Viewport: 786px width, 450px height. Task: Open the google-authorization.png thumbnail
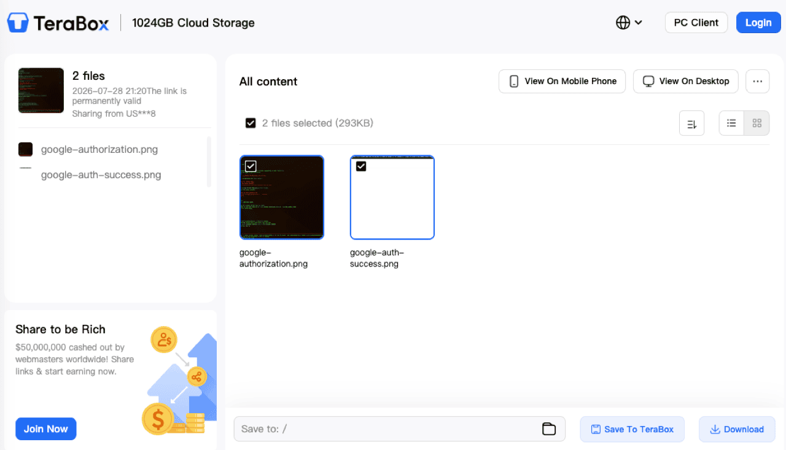(282, 197)
